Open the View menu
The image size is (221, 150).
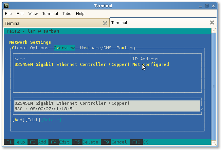[x=33, y=14]
